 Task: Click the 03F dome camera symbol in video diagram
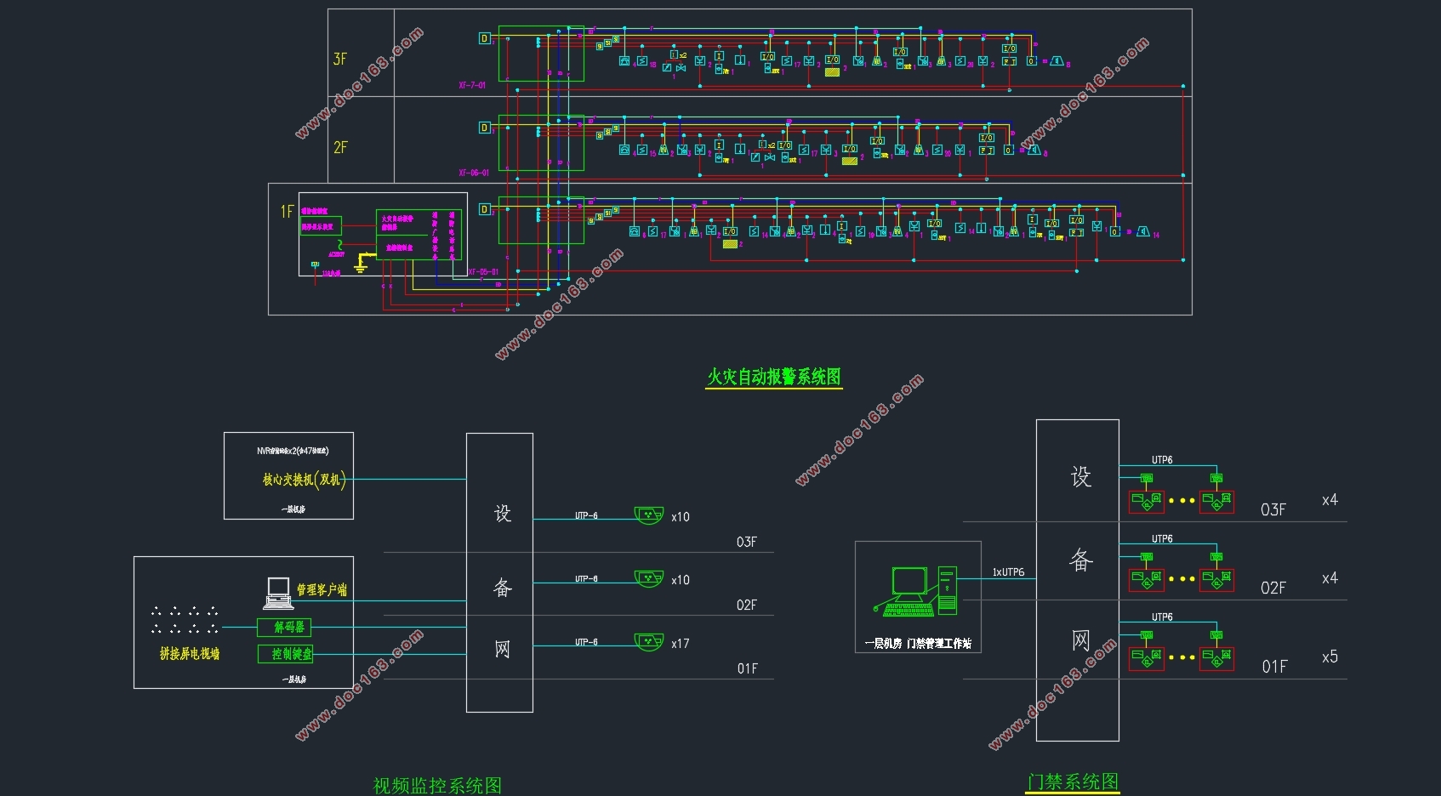click(x=649, y=515)
